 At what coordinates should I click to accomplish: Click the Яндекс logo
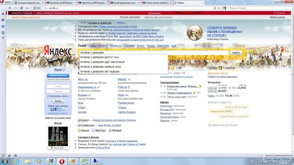pos(58,51)
